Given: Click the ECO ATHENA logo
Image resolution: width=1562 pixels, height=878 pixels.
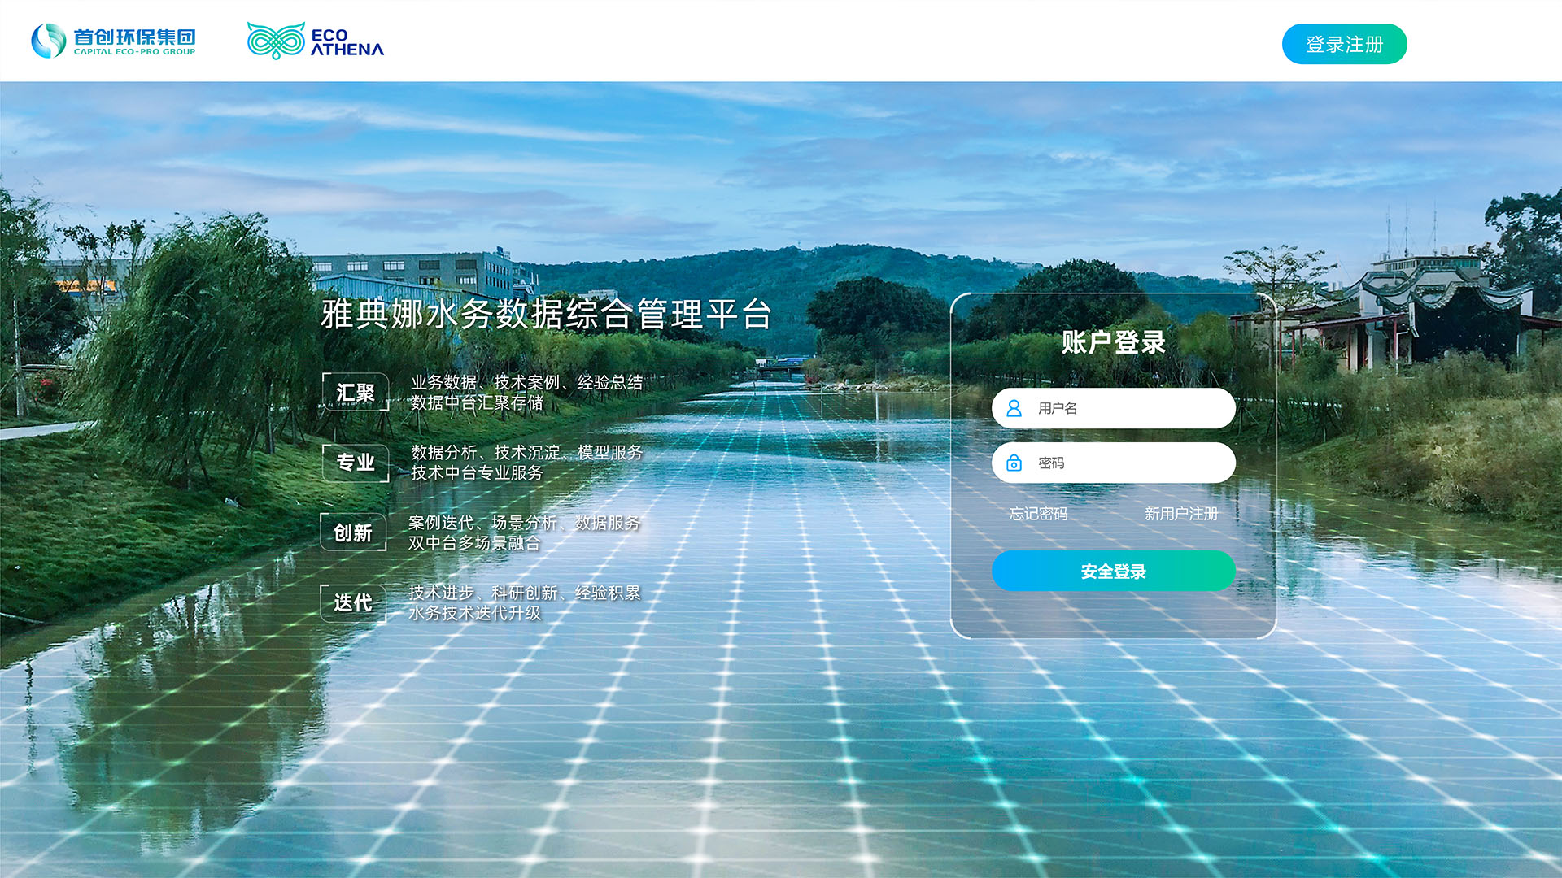Looking at the screenshot, I should [x=316, y=41].
